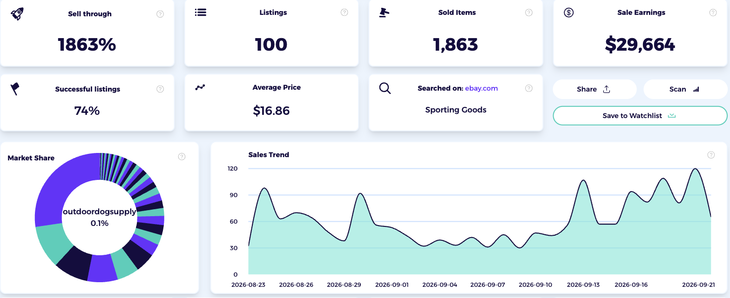Click the magnifier icon beside Searched on
Image resolution: width=730 pixels, height=298 pixels.
click(385, 88)
